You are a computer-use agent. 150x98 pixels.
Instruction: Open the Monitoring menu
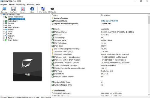pyautogui.click(x=21, y=4)
